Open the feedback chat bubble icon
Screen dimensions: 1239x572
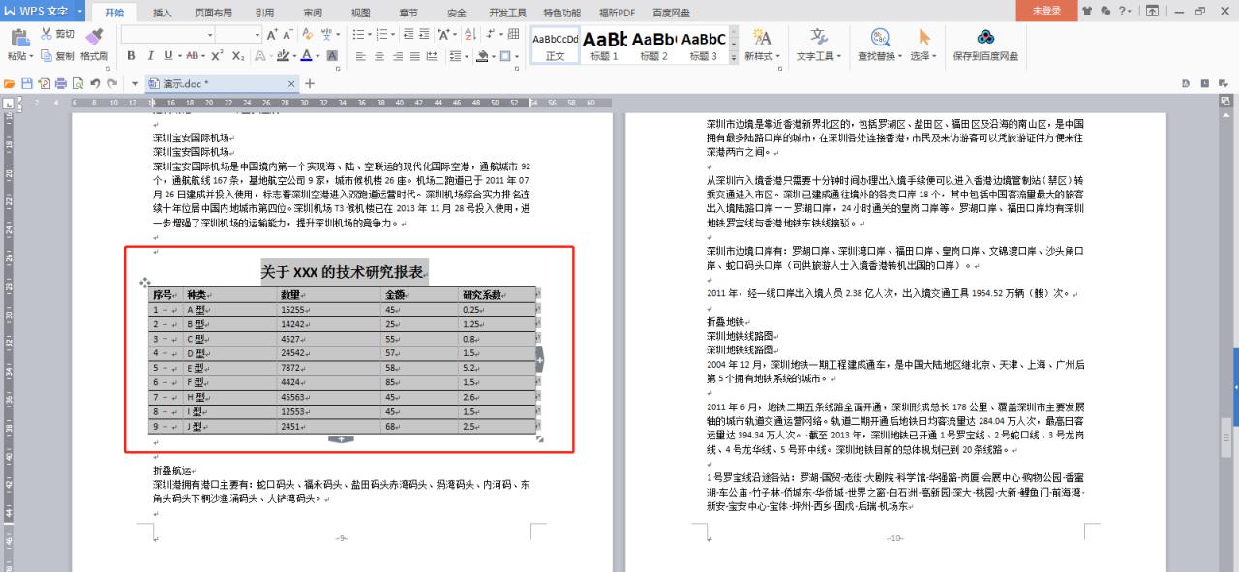click(x=1103, y=11)
